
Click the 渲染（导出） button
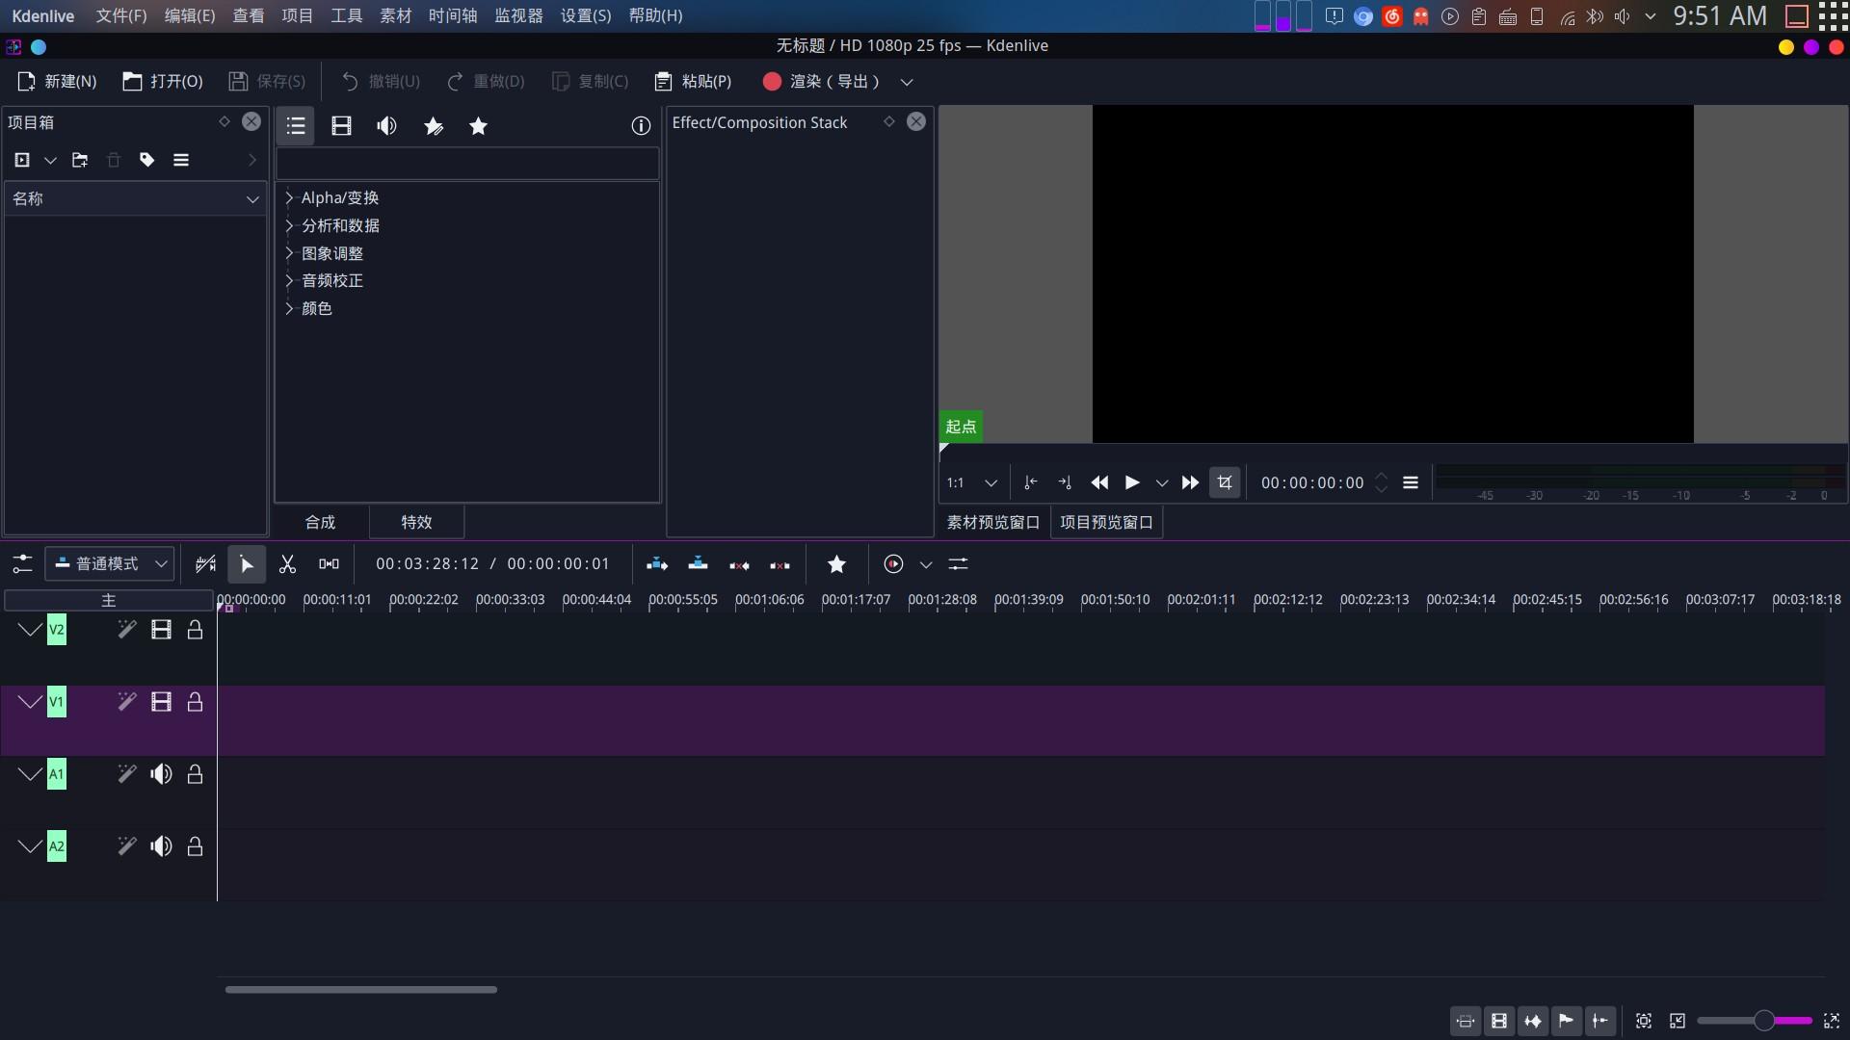coord(820,82)
